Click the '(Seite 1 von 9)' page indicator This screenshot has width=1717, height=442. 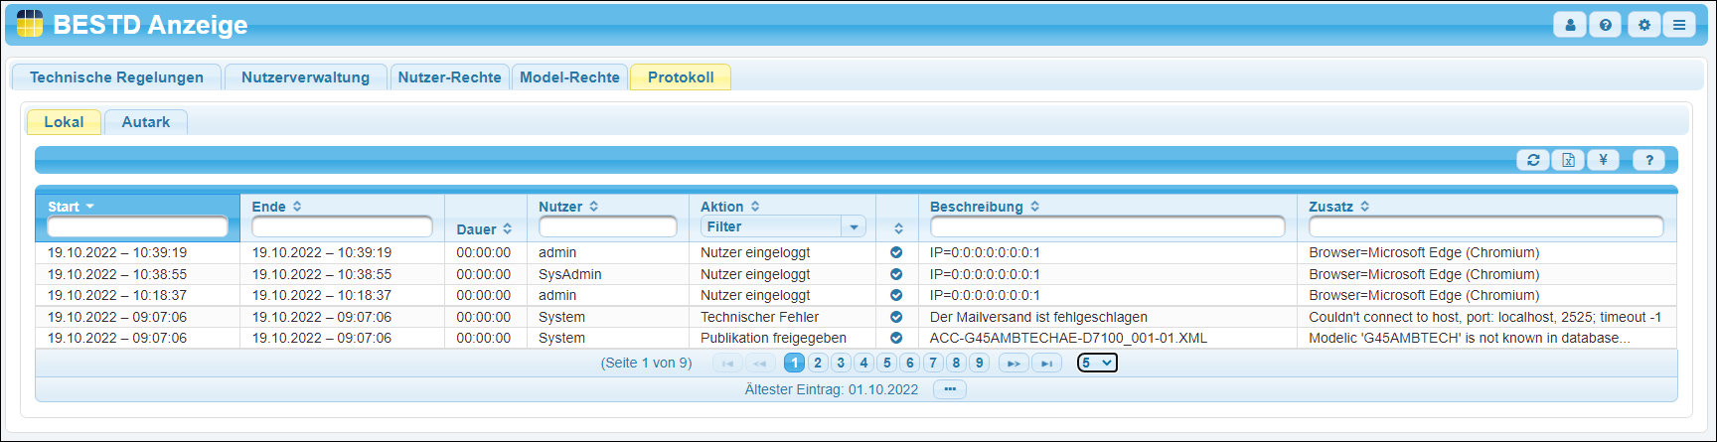click(646, 363)
